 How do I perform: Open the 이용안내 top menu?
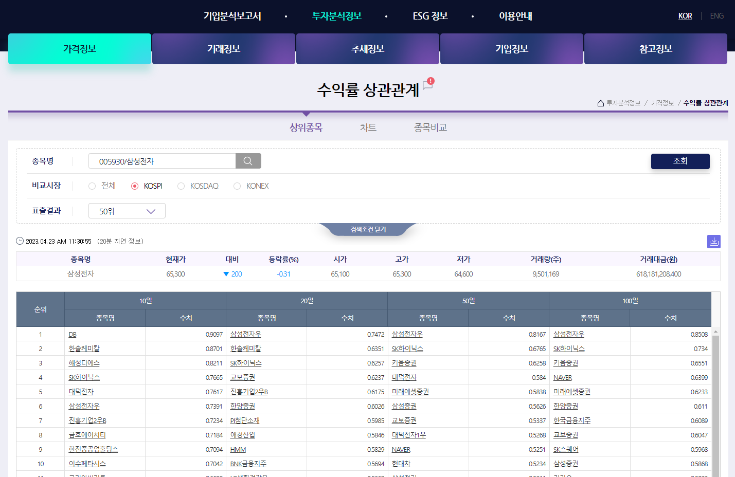[515, 16]
